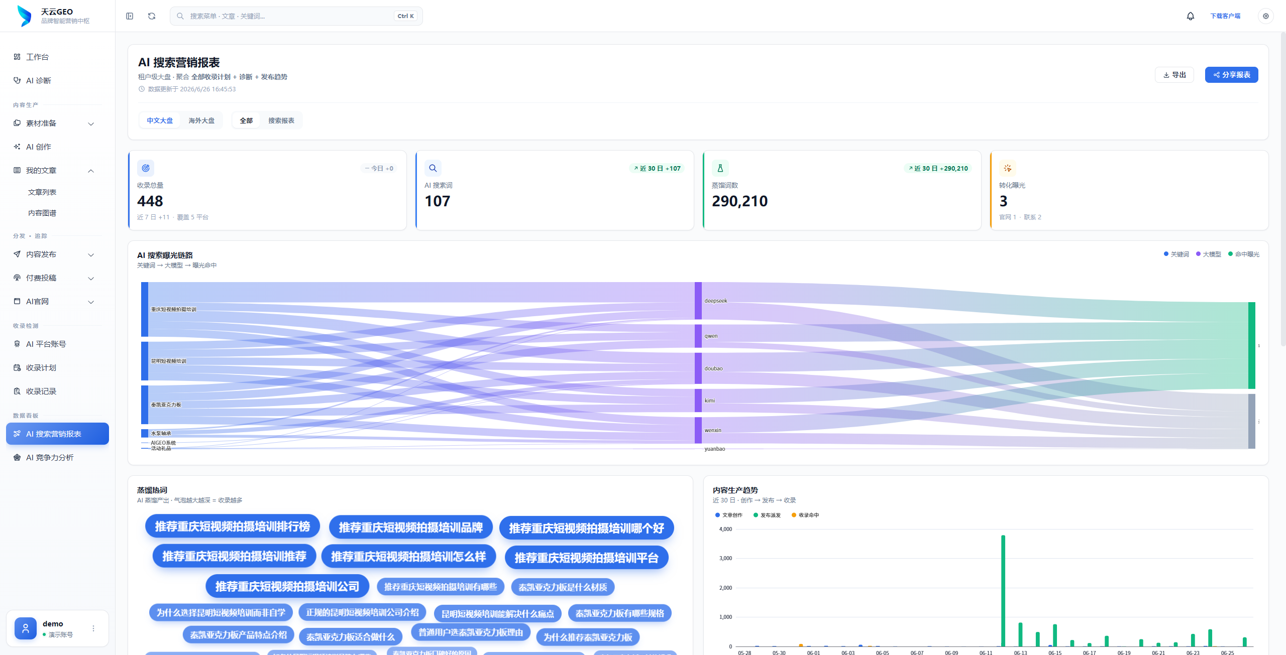Click the 蒸馏词数 flask icon
The height and width of the screenshot is (655, 1286).
coord(720,168)
